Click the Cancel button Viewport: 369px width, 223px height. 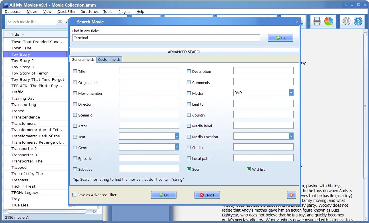(x=207, y=195)
